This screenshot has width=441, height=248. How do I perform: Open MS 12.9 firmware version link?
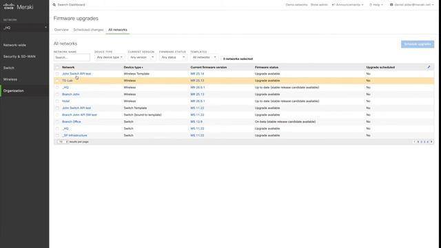[196, 122]
